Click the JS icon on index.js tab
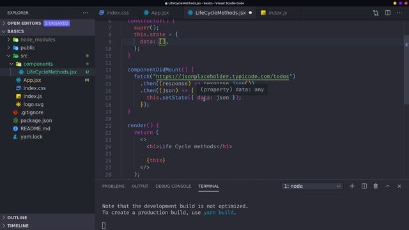The width and height of the screenshot is (409, 230). pos(263,13)
